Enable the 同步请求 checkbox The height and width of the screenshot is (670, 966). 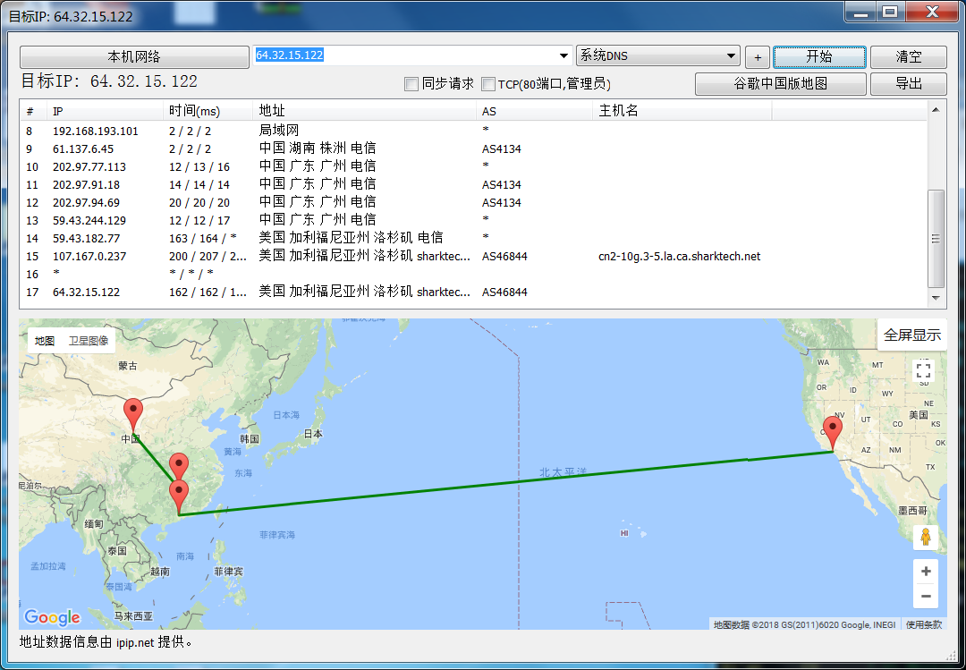[411, 84]
